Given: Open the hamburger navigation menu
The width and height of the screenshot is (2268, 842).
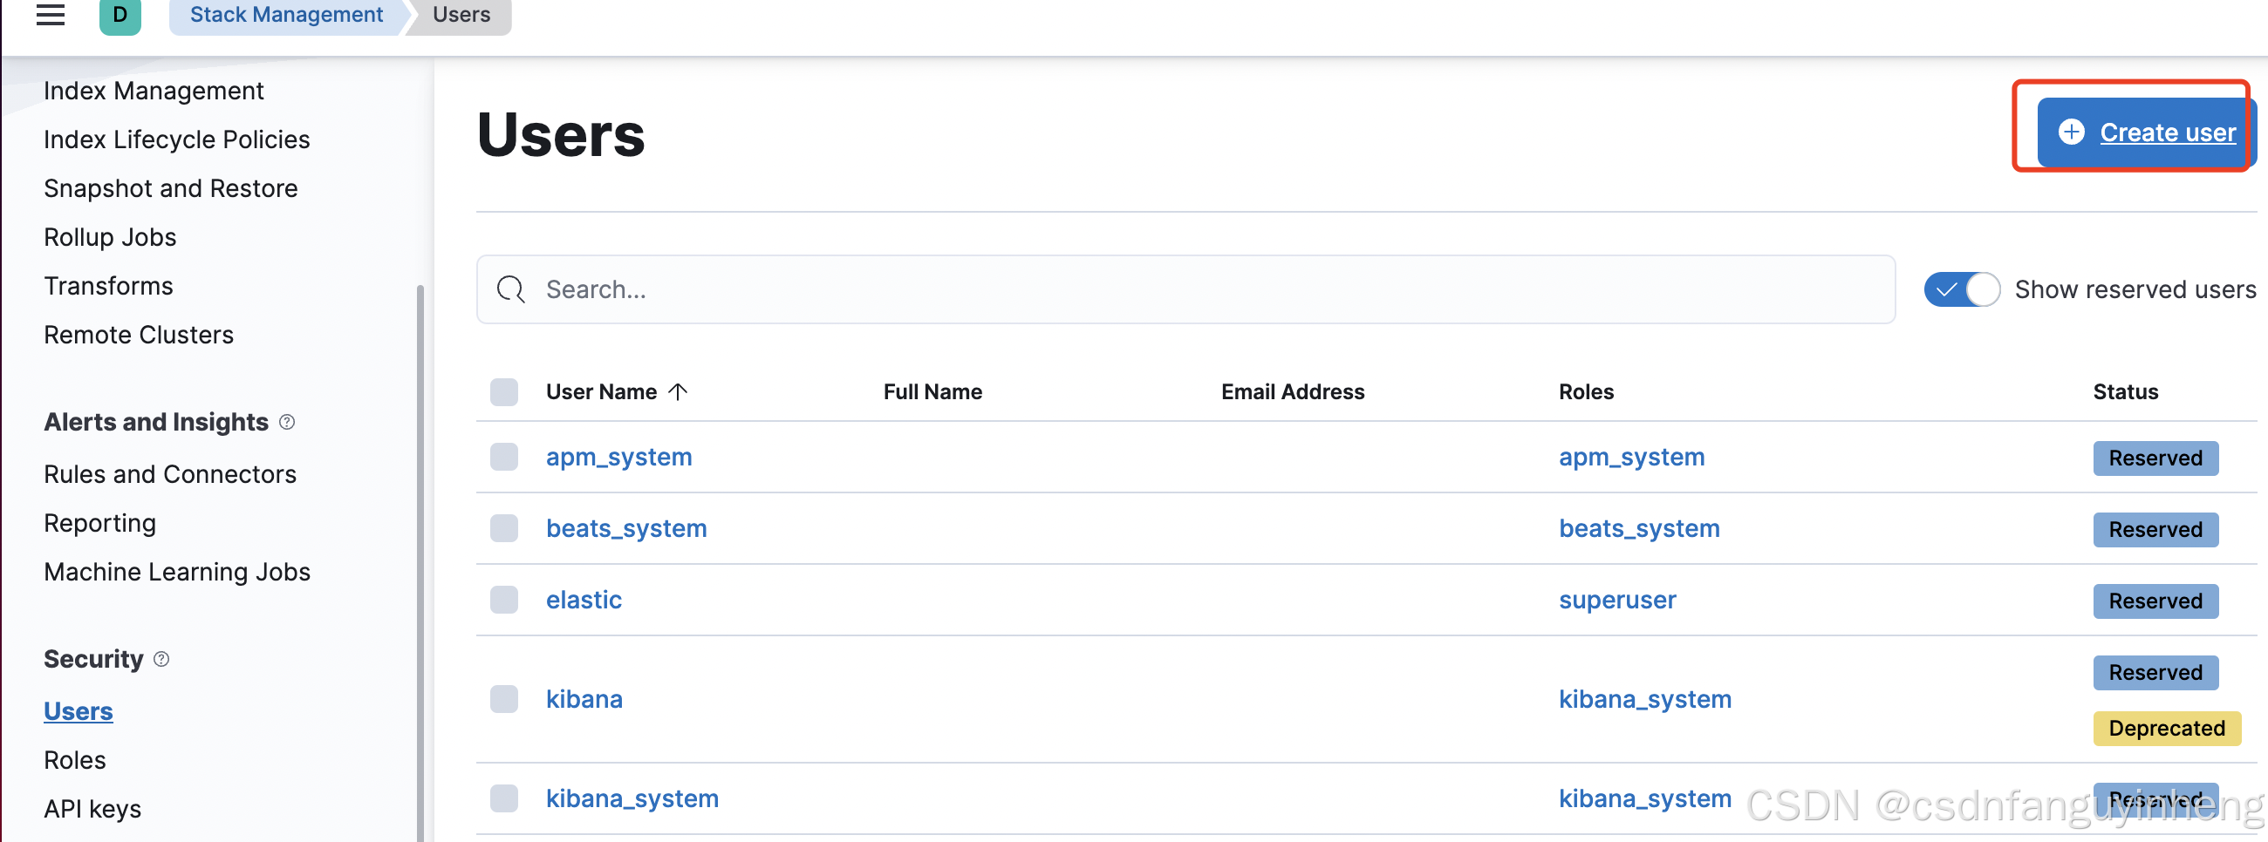Looking at the screenshot, I should click(51, 14).
